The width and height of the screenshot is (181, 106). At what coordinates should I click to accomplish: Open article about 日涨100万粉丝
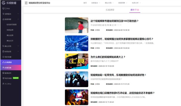(114, 21)
